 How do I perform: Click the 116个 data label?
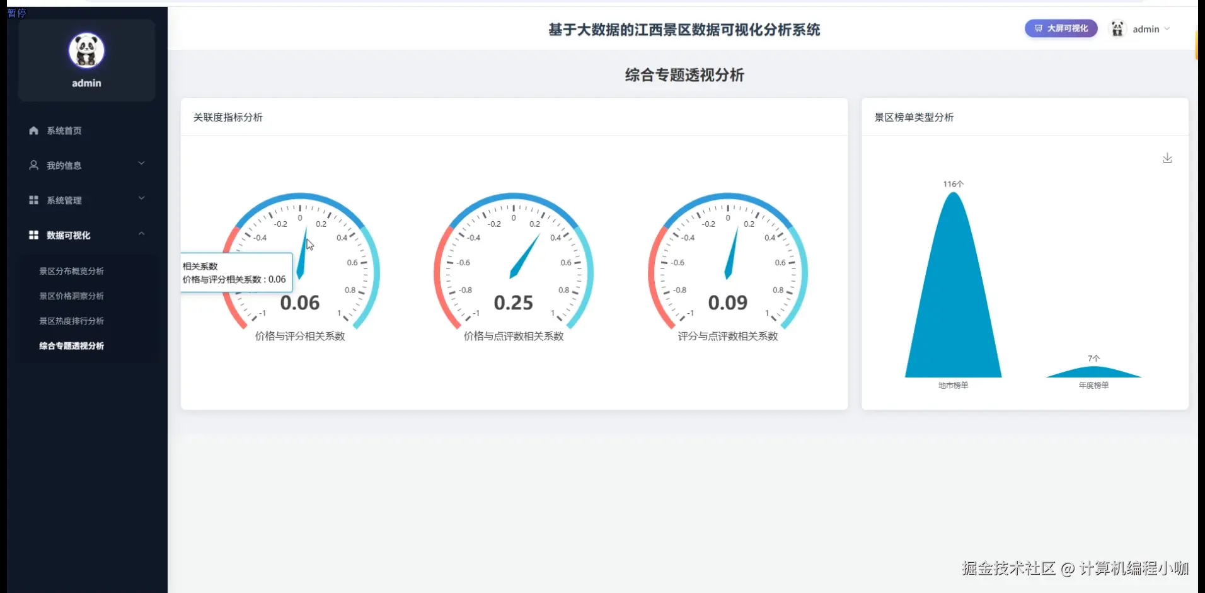pyautogui.click(x=954, y=184)
